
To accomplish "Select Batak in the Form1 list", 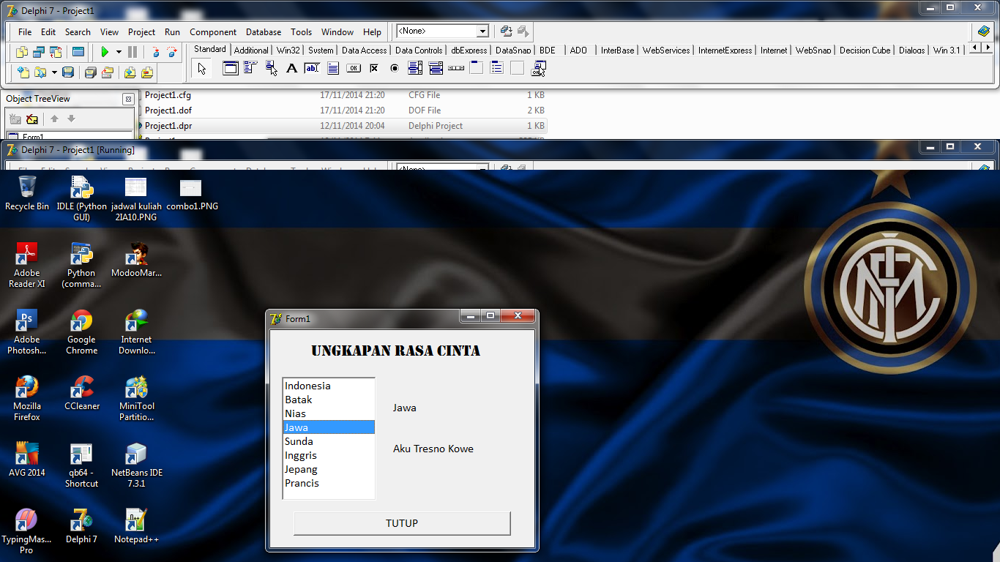I will tap(329, 400).
